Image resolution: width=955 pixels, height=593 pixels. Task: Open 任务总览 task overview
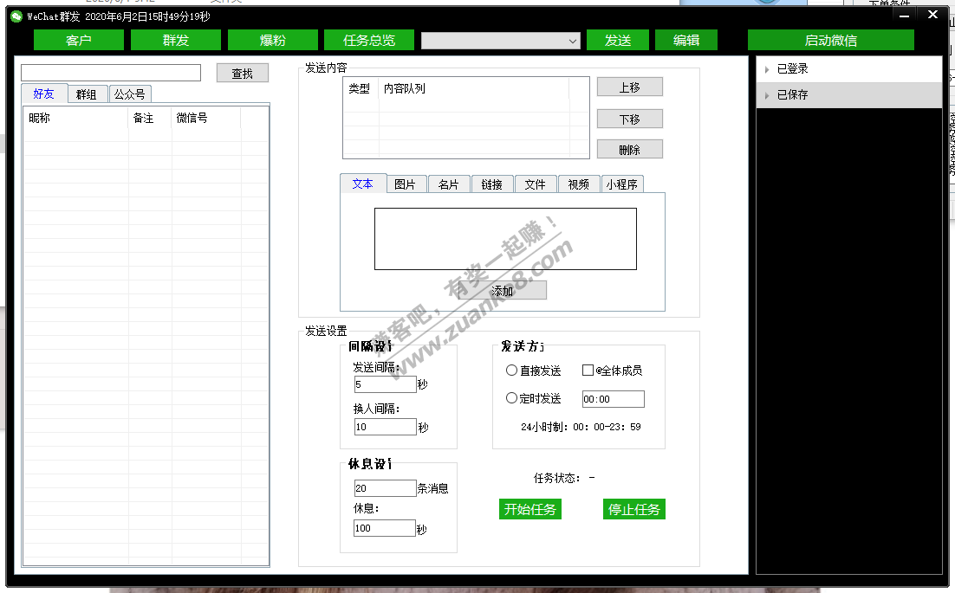[369, 41]
